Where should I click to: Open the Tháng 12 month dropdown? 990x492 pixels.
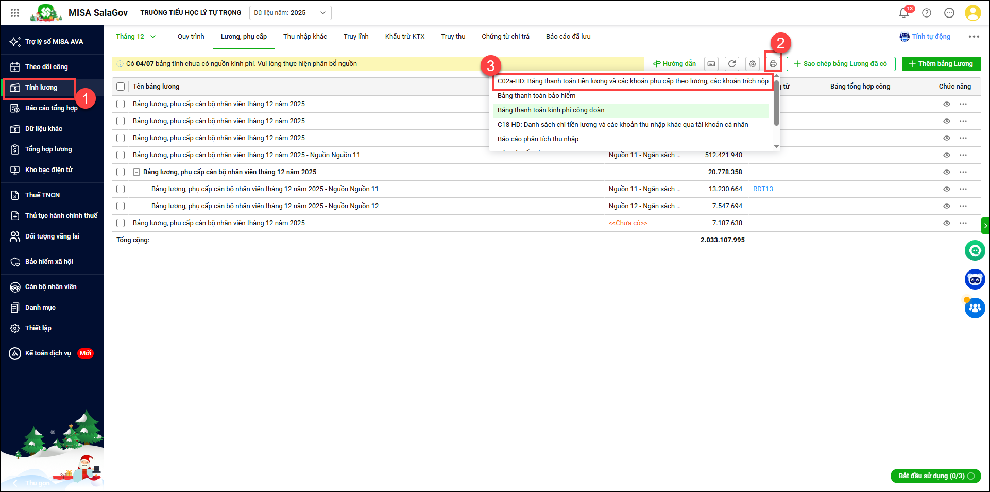tap(135, 37)
